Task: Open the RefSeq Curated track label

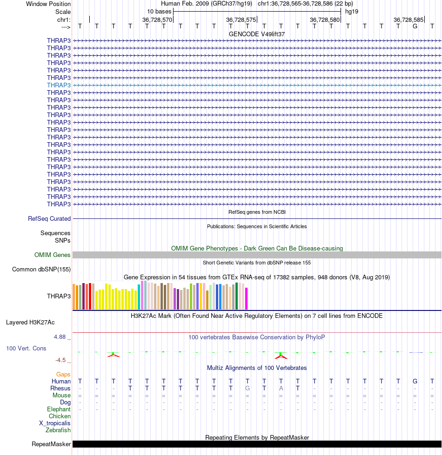Action: [x=49, y=219]
